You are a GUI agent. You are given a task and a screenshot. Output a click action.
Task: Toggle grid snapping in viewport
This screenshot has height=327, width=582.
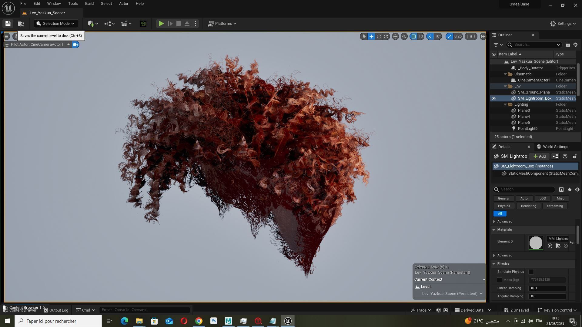pyautogui.click(x=413, y=36)
